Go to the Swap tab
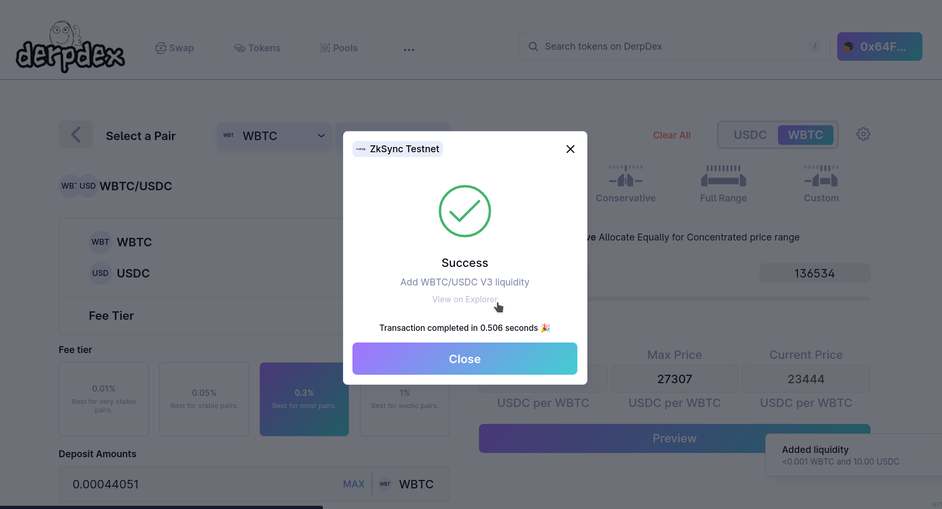The width and height of the screenshot is (942, 509). (175, 48)
